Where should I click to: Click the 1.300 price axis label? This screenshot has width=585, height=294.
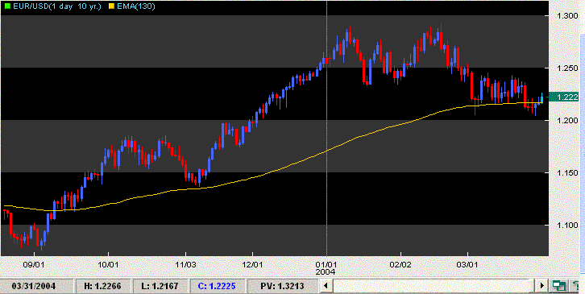click(x=566, y=16)
